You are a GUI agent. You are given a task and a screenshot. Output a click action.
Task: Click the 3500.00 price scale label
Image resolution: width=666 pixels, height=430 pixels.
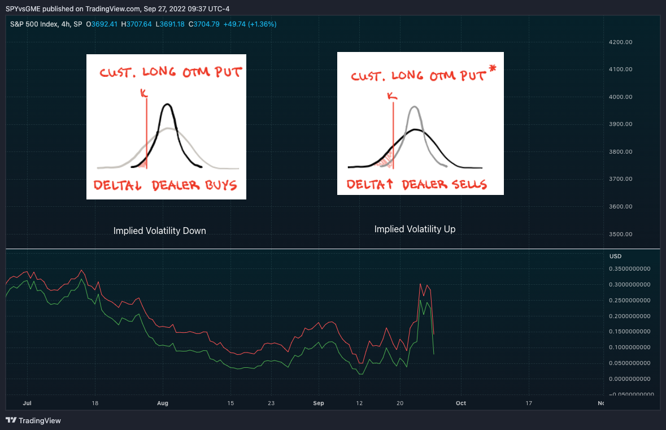tap(621, 234)
